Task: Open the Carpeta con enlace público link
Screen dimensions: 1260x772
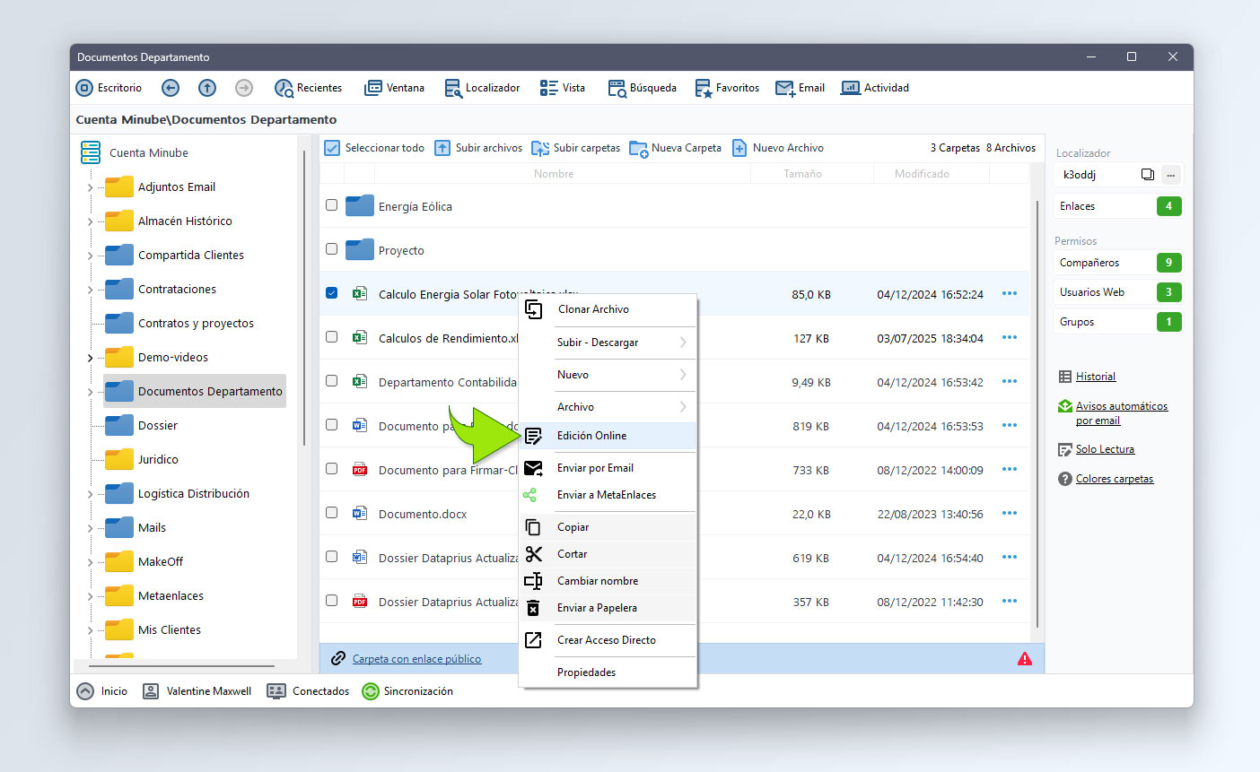Action: point(416,659)
